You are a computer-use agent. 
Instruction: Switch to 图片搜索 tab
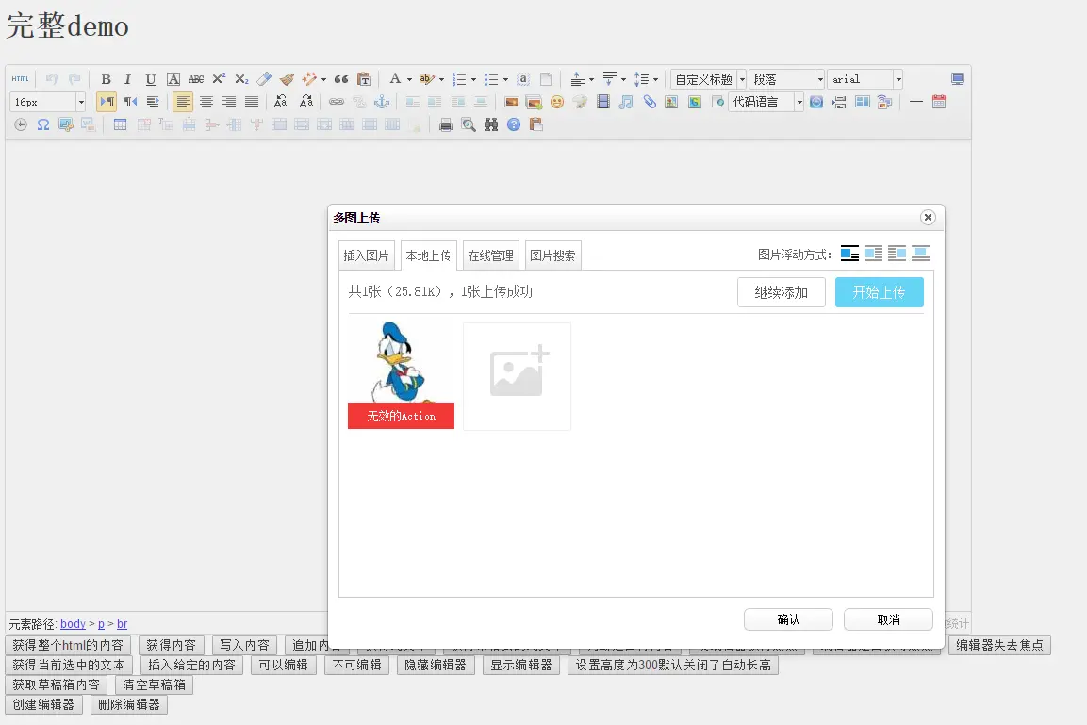552,255
